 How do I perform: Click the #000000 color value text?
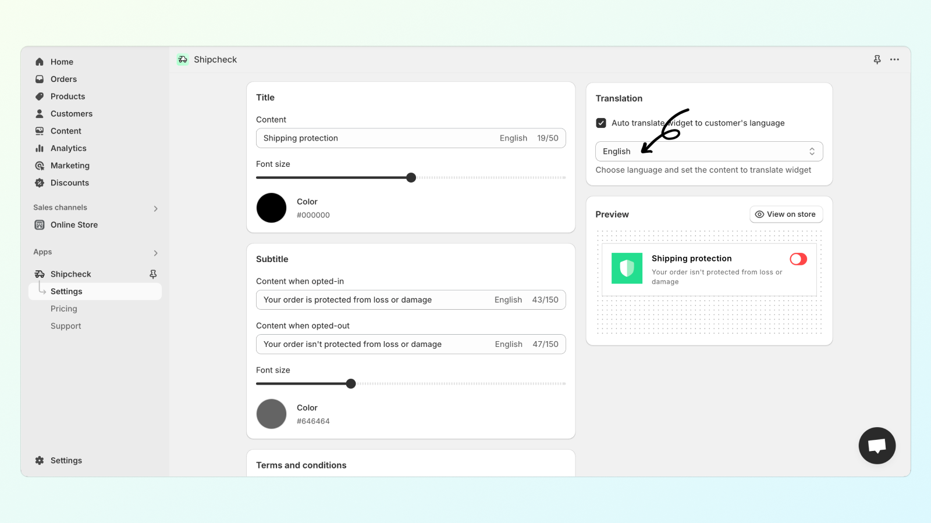313,215
